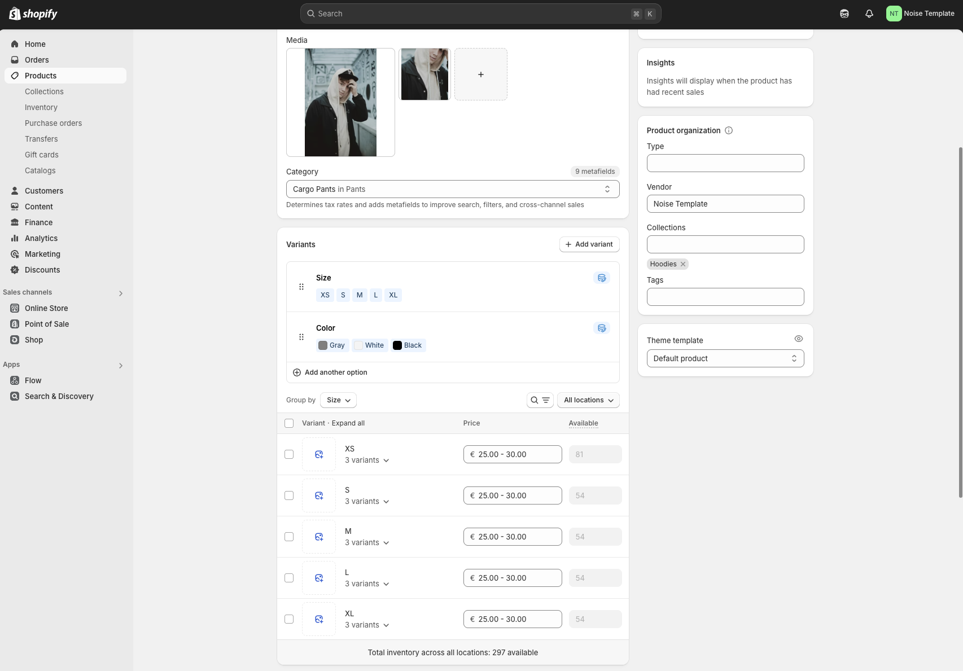Screen dimensions: 963x671
Task: Click the Add variant button
Action: pos(589,244)
